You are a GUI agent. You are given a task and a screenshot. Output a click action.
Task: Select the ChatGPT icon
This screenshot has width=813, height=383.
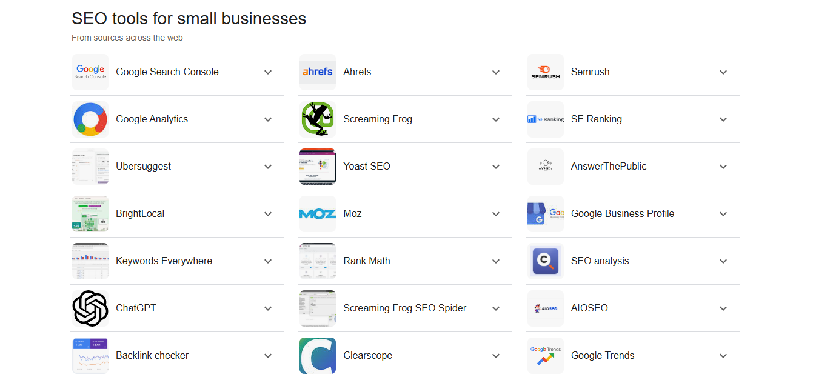(90, 308)
